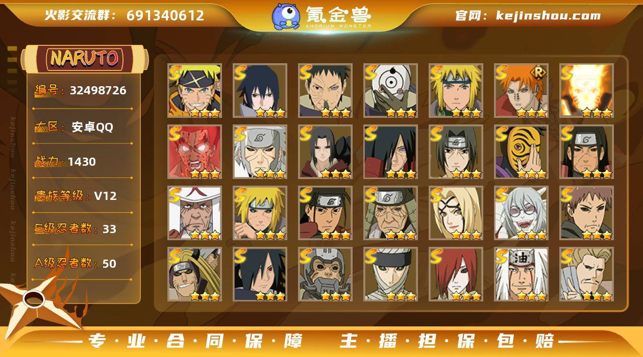Select the red-haired Nagato portrait in bottom row

[456, 274]
